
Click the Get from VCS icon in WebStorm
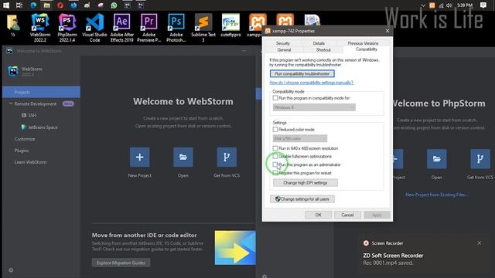pos(227,157)
